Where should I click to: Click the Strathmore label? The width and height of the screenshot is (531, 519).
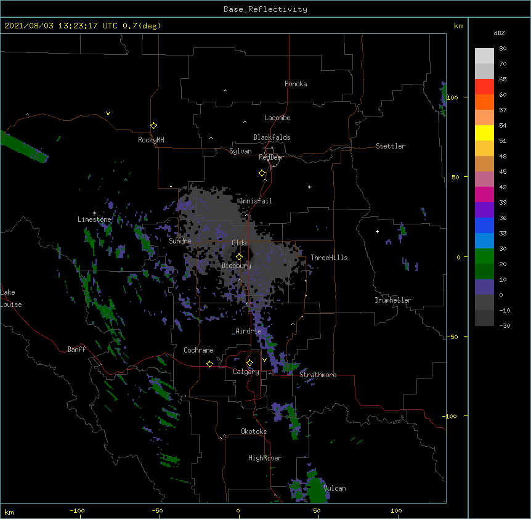318,375
